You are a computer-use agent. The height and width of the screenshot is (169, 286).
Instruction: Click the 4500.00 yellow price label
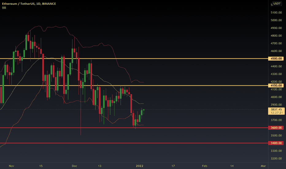(x=276, y=58)
